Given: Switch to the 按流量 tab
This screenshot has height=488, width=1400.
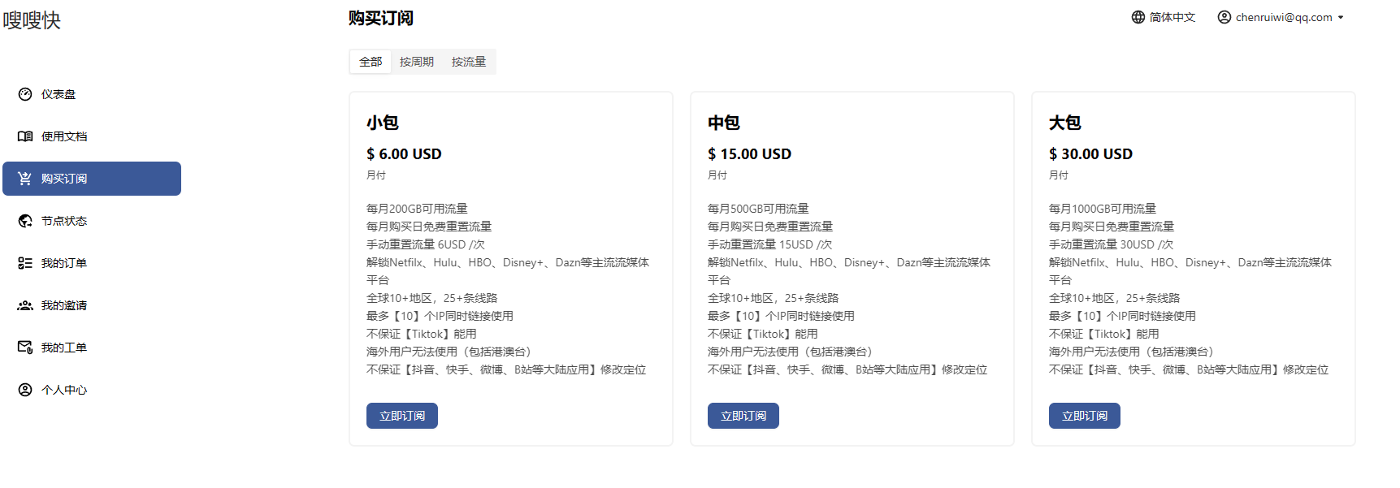Looking at the screenshot, I should [x=469, y=62].
